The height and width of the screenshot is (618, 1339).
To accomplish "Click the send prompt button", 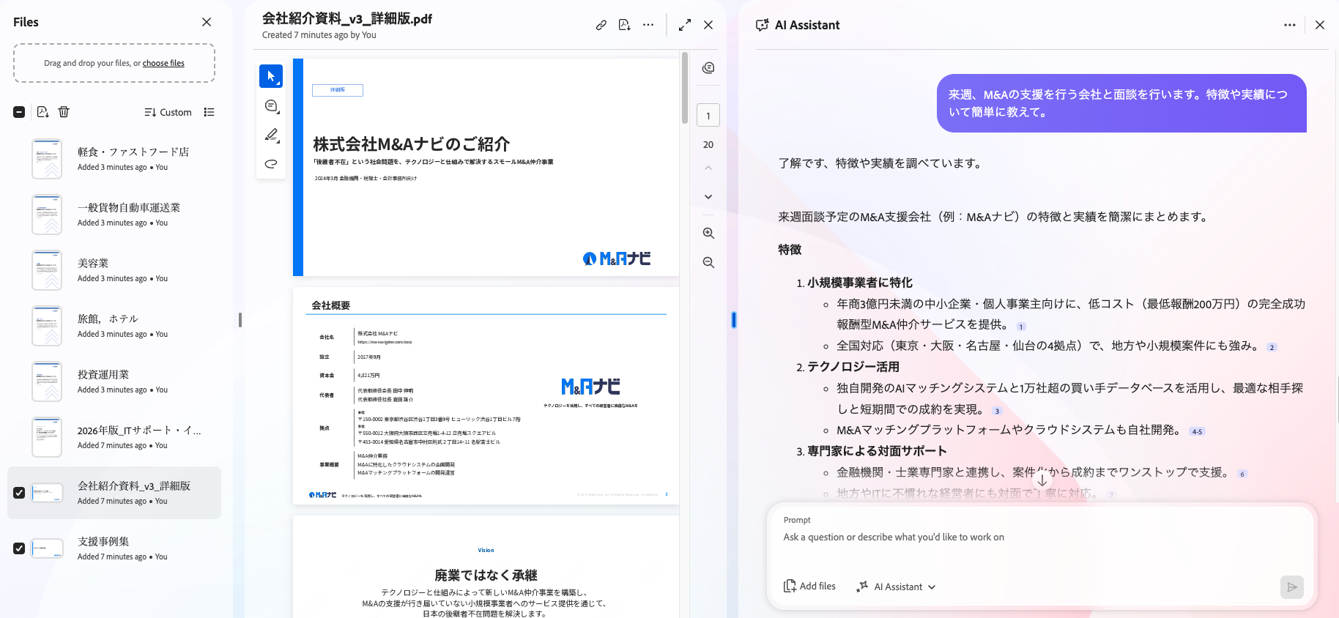I will (x=1292, y=587).
